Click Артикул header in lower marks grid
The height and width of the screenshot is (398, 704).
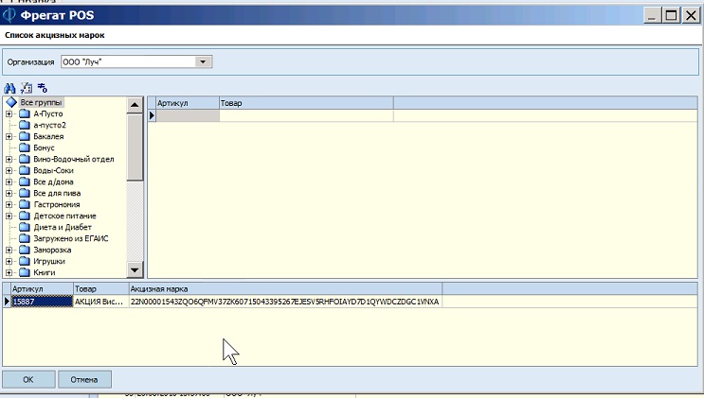(43, 289)
